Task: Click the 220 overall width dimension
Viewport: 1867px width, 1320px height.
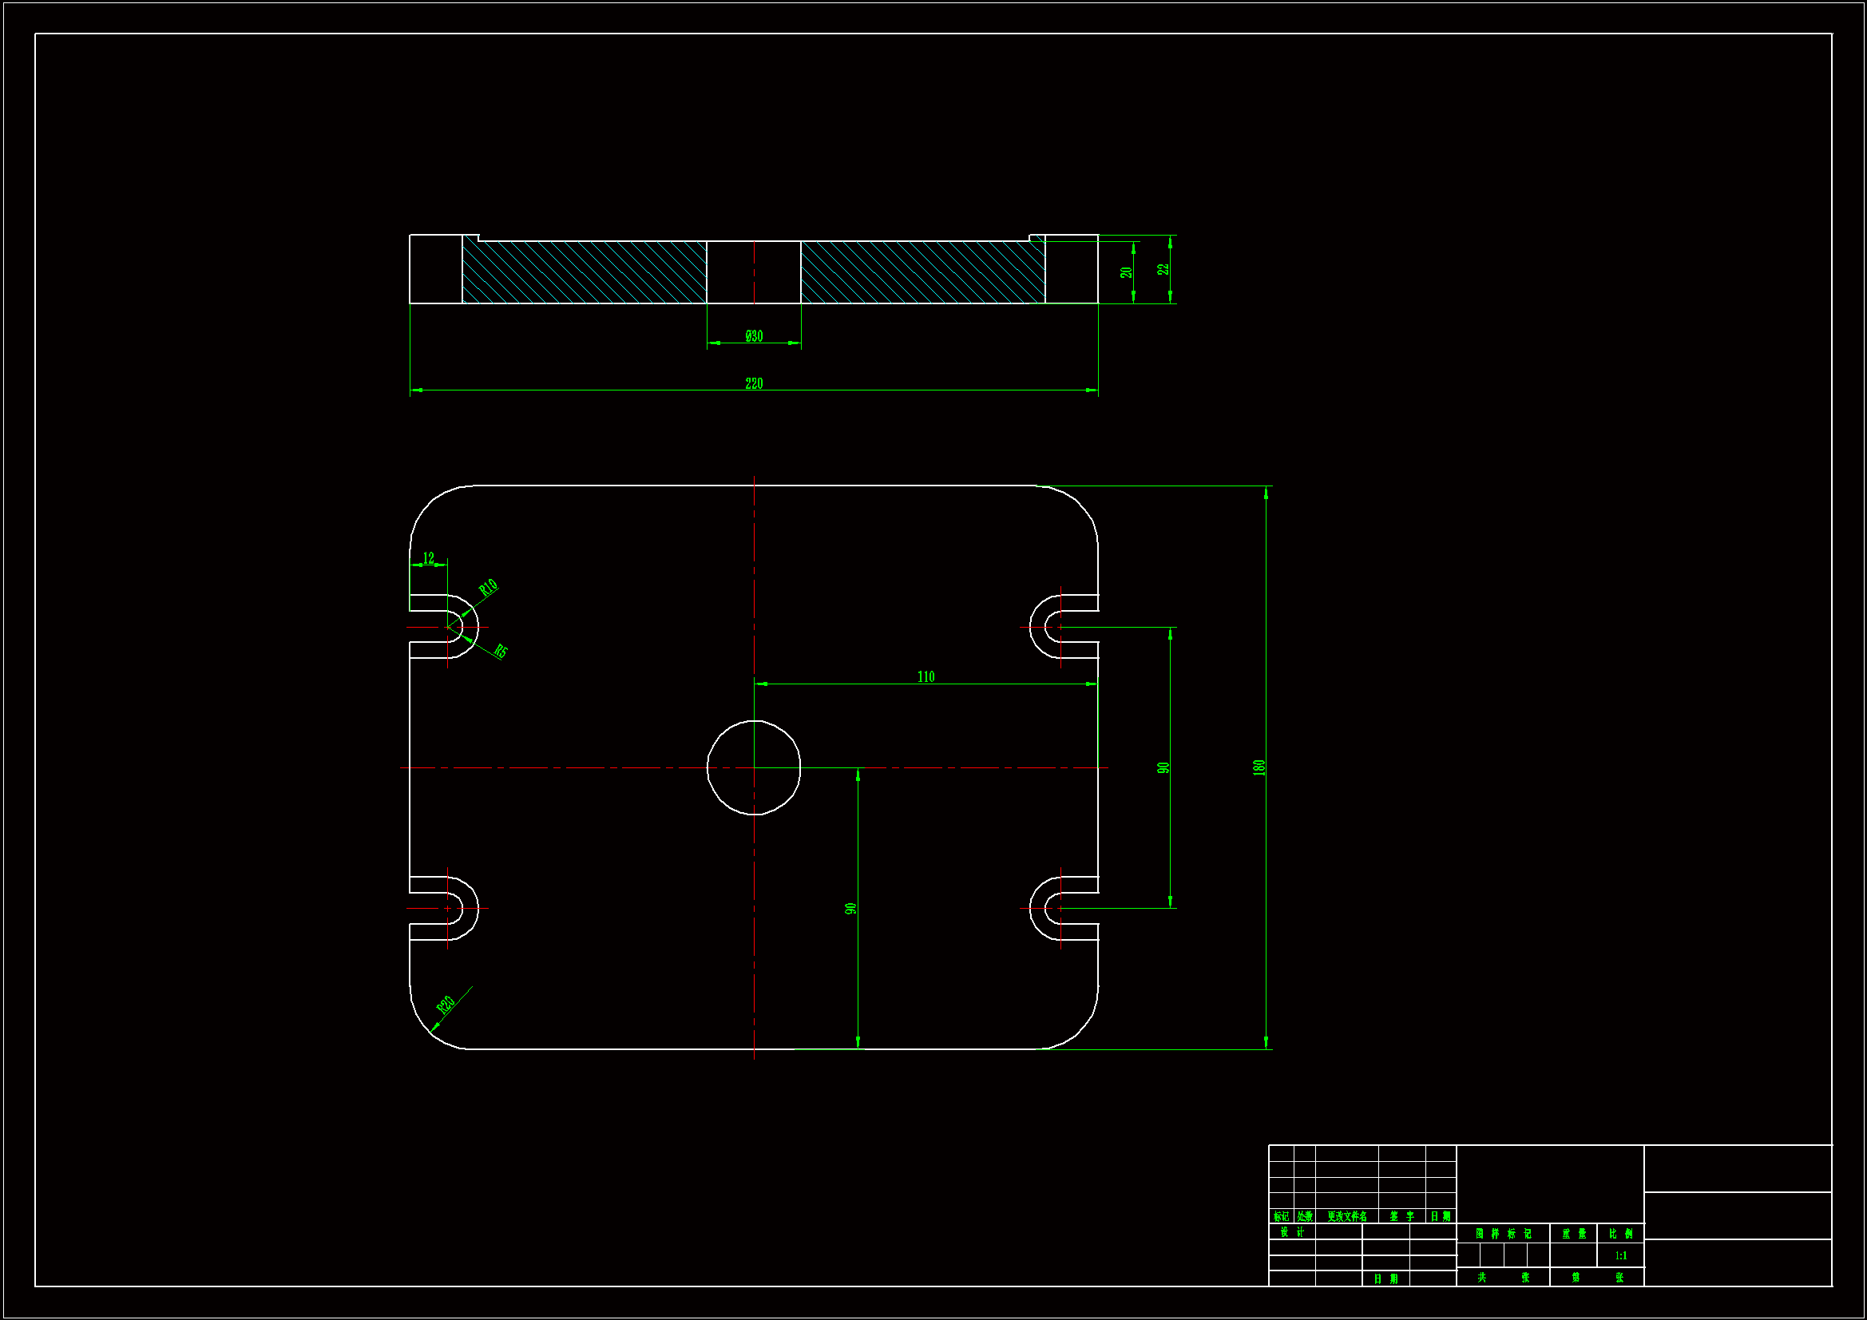Action: 754,383
